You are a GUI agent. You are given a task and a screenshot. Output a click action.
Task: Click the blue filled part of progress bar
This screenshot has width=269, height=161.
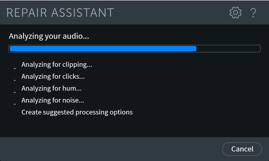point(103,49)
